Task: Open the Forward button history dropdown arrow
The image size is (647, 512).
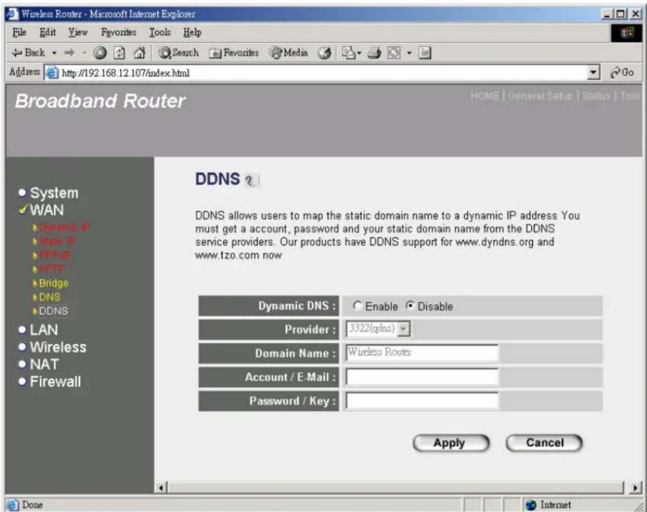Action: pyautogui.click(x=84, y=53)
